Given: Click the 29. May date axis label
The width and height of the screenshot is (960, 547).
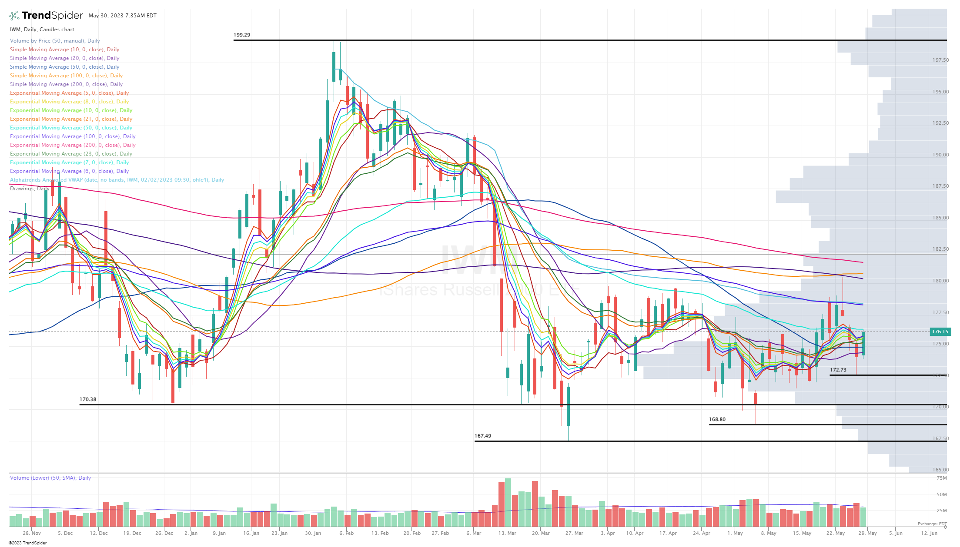Looking at the screenshot, I should coord(868,533).
